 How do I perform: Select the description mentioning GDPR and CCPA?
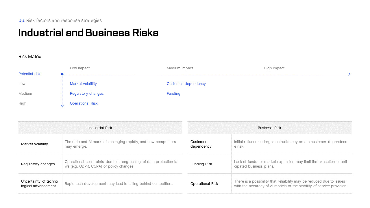coord(121,164)
